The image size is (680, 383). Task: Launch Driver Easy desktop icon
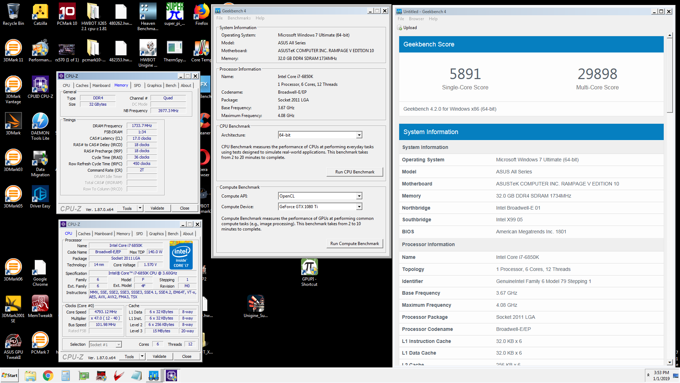[x=40, y=197]
